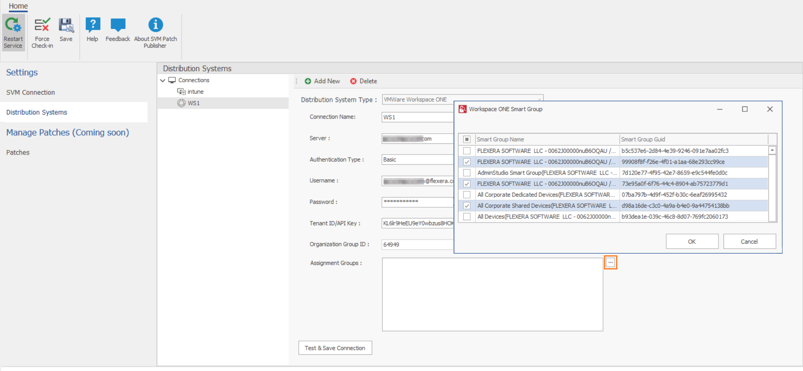The height and width of the screenshot is (371, 803).
Task: Click the Connections monitor icon
Action: click(x=172, y=80)
